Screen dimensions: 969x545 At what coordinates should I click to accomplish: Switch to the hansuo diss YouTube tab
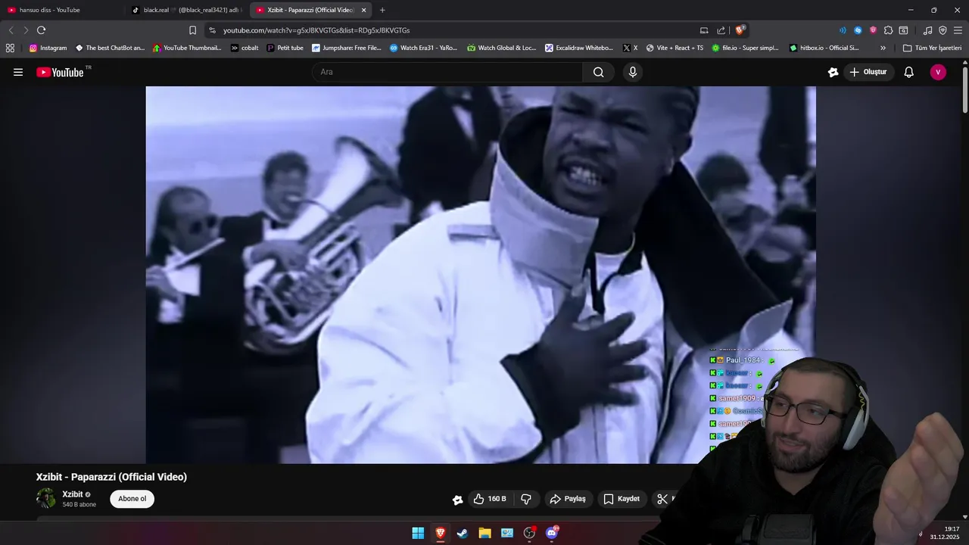point(59,10)
